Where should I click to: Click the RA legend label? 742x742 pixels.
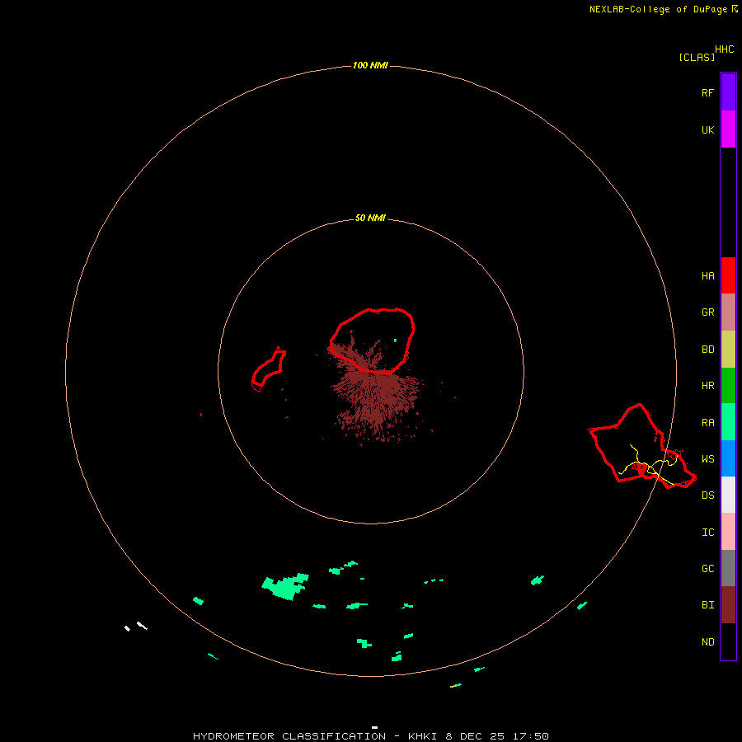point(707,423)
